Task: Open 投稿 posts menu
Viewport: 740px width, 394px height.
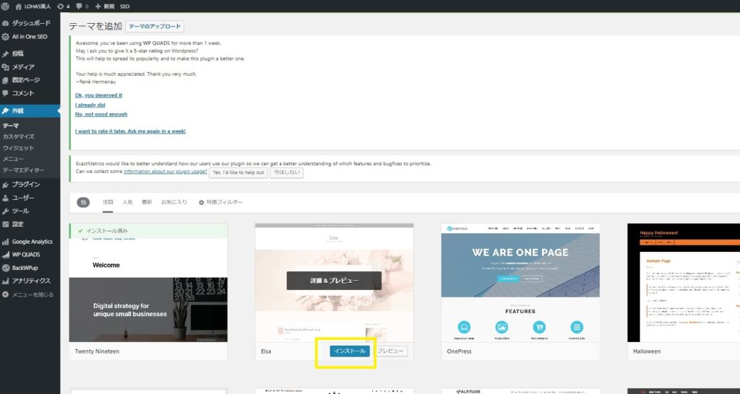Action: 30,53
